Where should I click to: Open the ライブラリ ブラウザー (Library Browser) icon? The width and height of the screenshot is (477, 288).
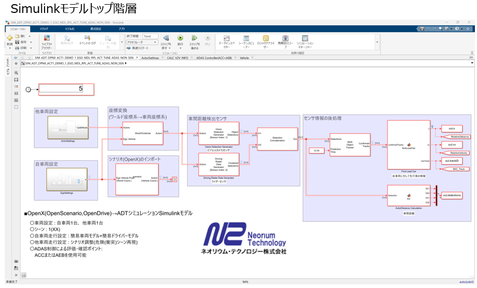click(47, 39)
